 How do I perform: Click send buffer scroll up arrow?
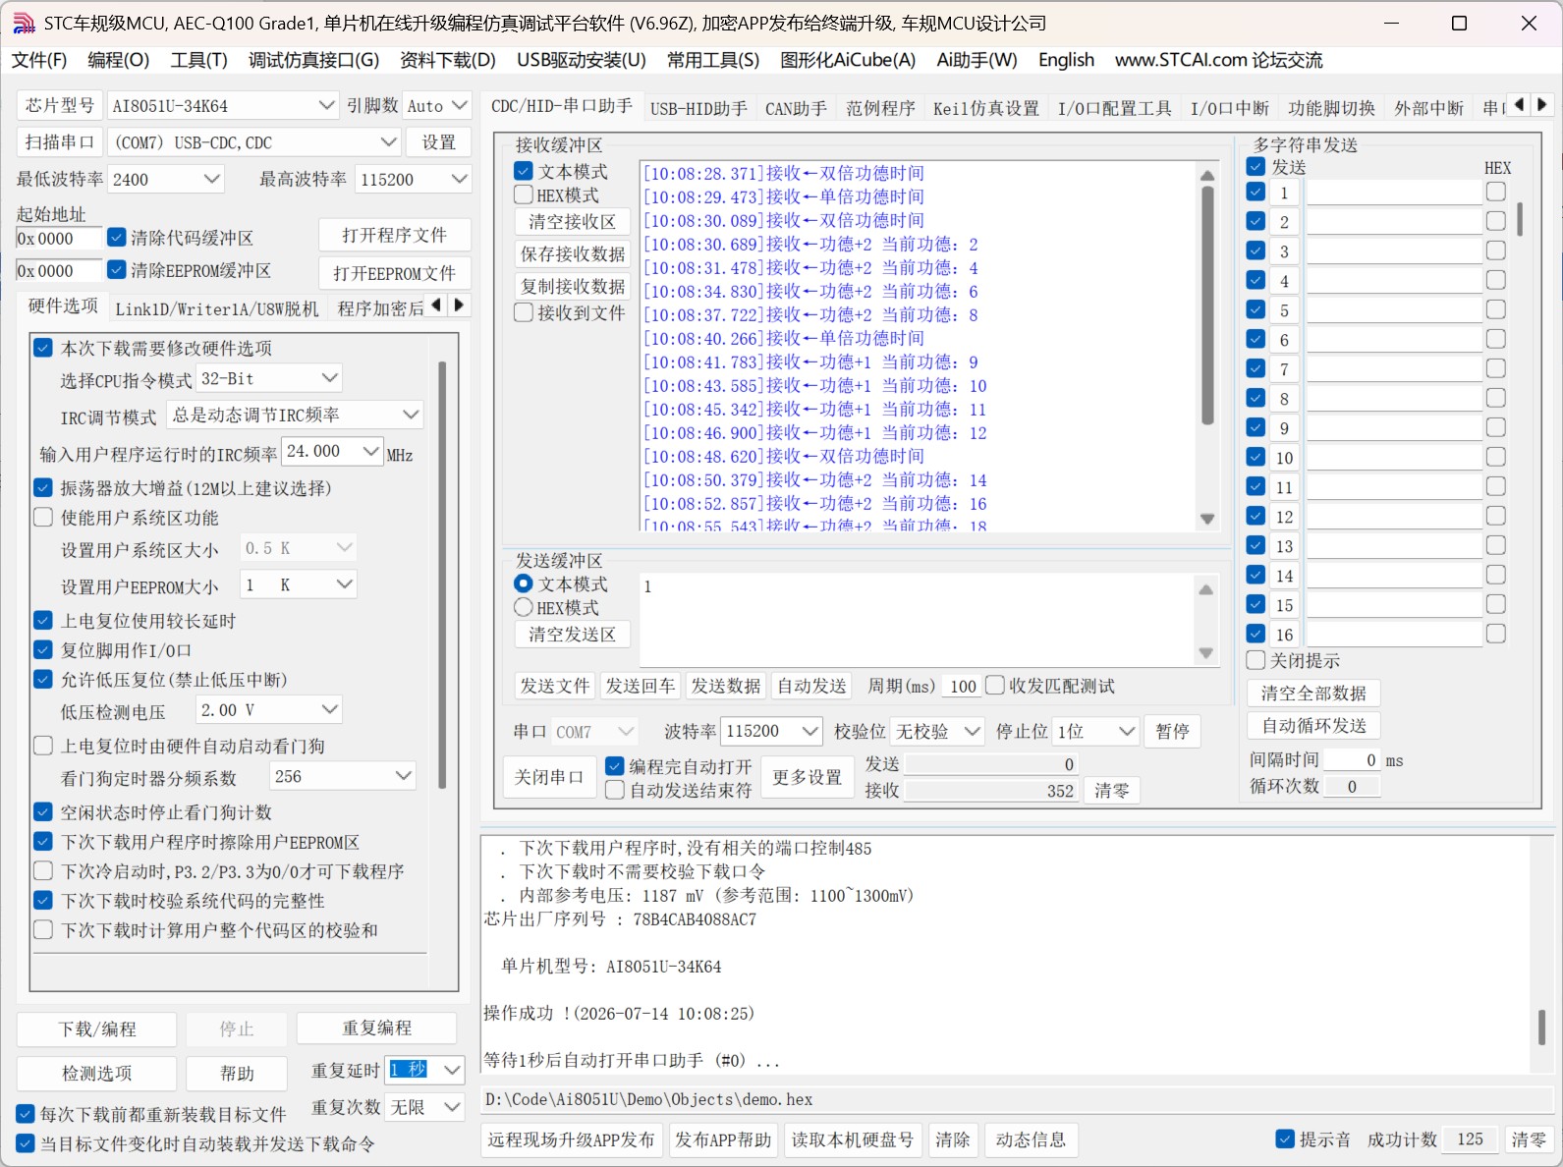click(1206, 589)
